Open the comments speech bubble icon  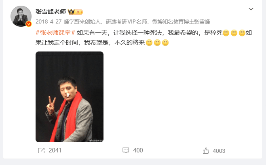pos(126,150)
